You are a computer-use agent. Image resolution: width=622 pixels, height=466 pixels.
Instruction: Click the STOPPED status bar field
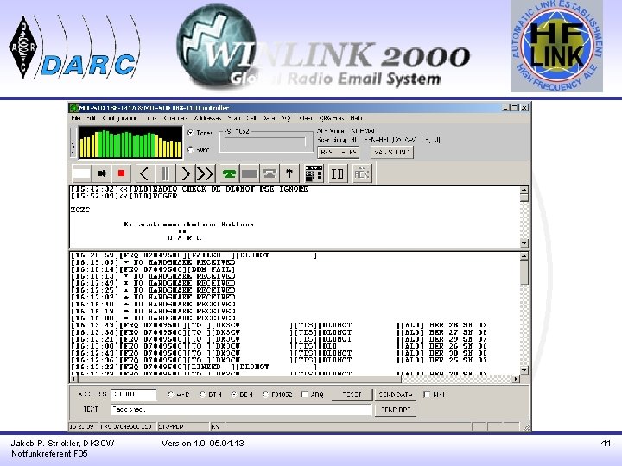tap(183, 427)
